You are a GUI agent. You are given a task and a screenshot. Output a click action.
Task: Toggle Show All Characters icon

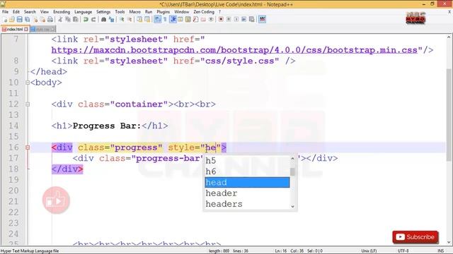click(165, 19)
